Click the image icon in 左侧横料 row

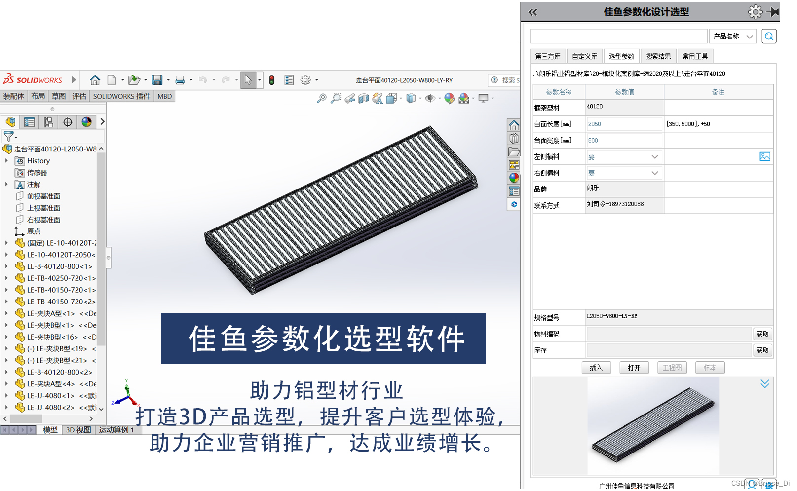click(765, 156)
